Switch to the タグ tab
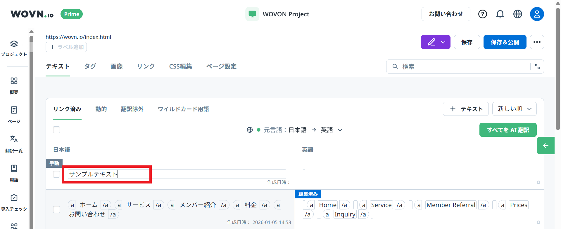The height and width of the screenshot is (229, 561). (90, 67)
